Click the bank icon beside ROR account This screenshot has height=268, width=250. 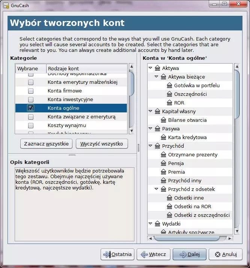pos(169,103)
